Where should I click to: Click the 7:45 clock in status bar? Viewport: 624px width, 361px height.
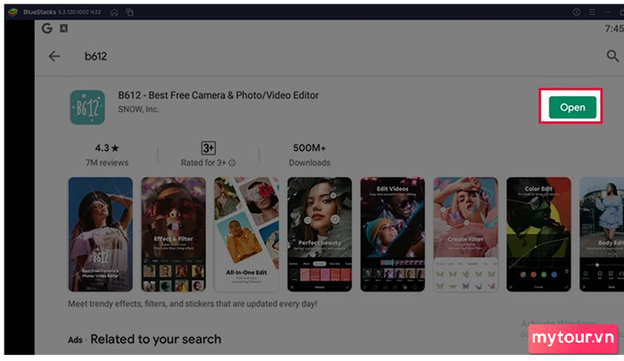[x=614, y=29]
